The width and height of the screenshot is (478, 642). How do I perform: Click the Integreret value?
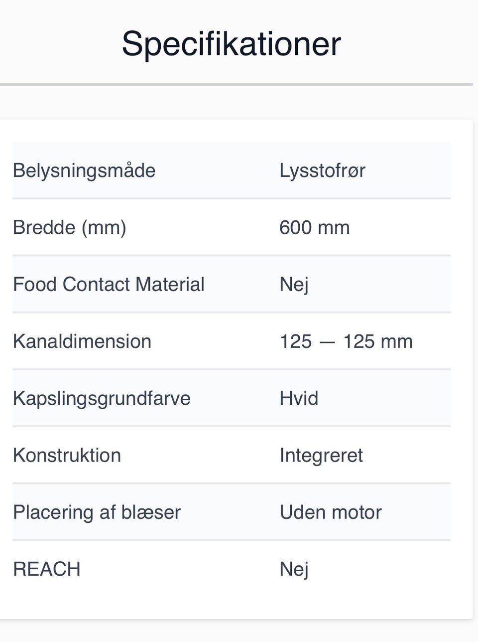(x=321, y=456)
